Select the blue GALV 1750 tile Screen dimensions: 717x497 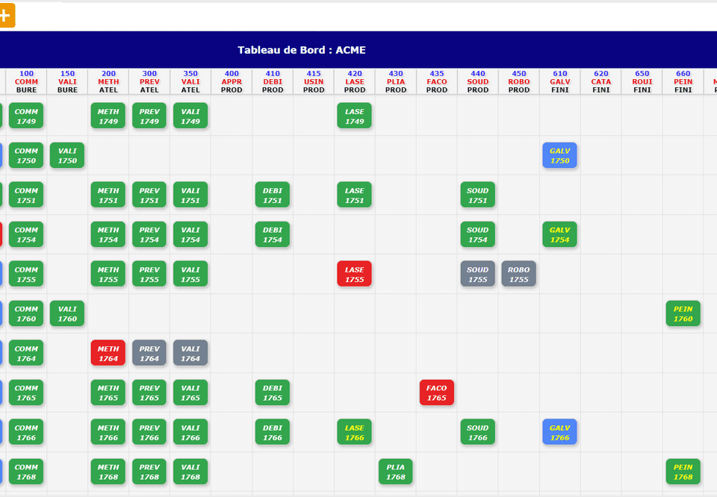click(x=559, y=155)
